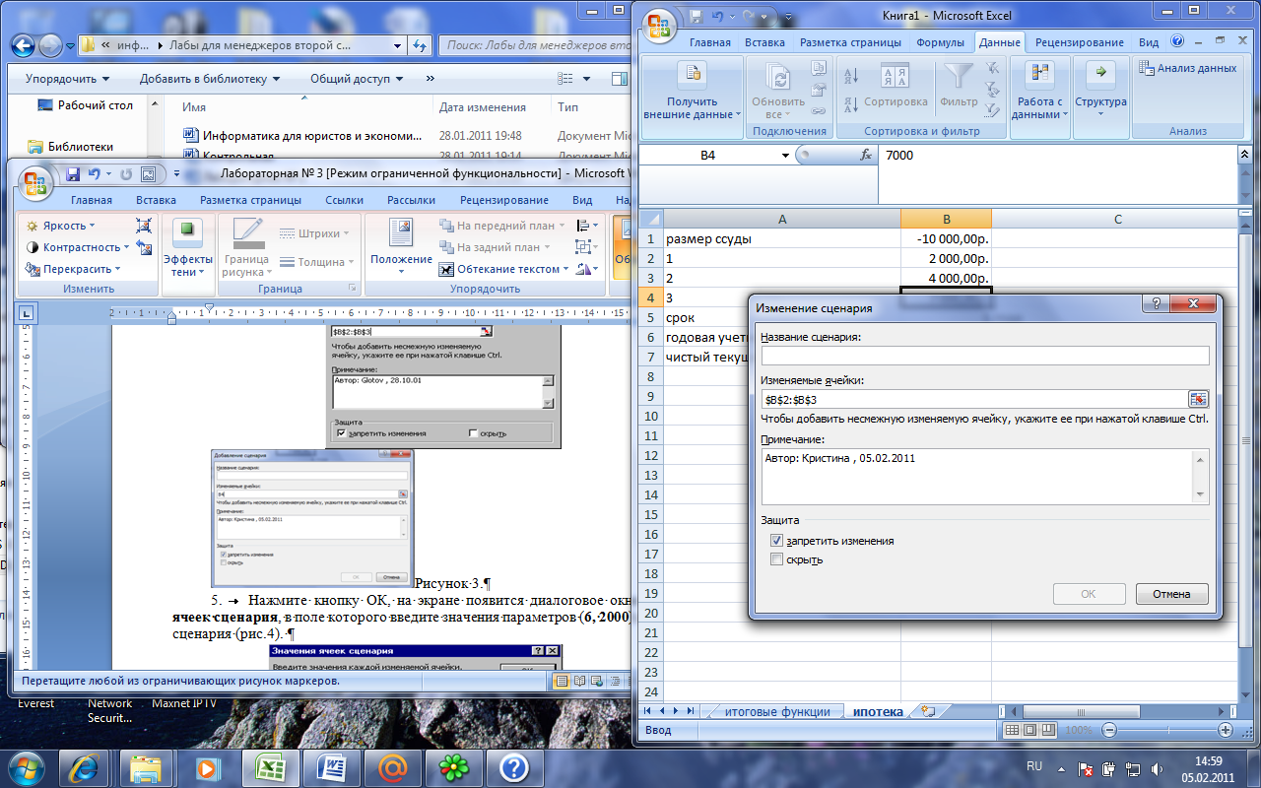Click the Примечание text area in dialog

point(985,477)
